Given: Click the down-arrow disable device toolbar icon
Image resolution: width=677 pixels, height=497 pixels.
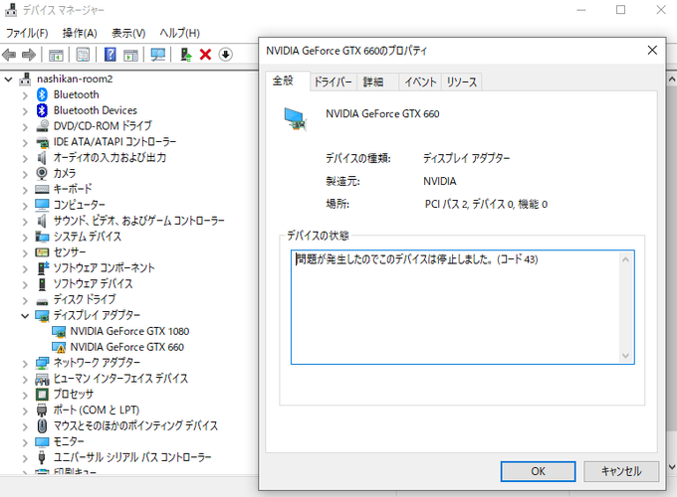Looking at the screenshot, I should point(225,55).
